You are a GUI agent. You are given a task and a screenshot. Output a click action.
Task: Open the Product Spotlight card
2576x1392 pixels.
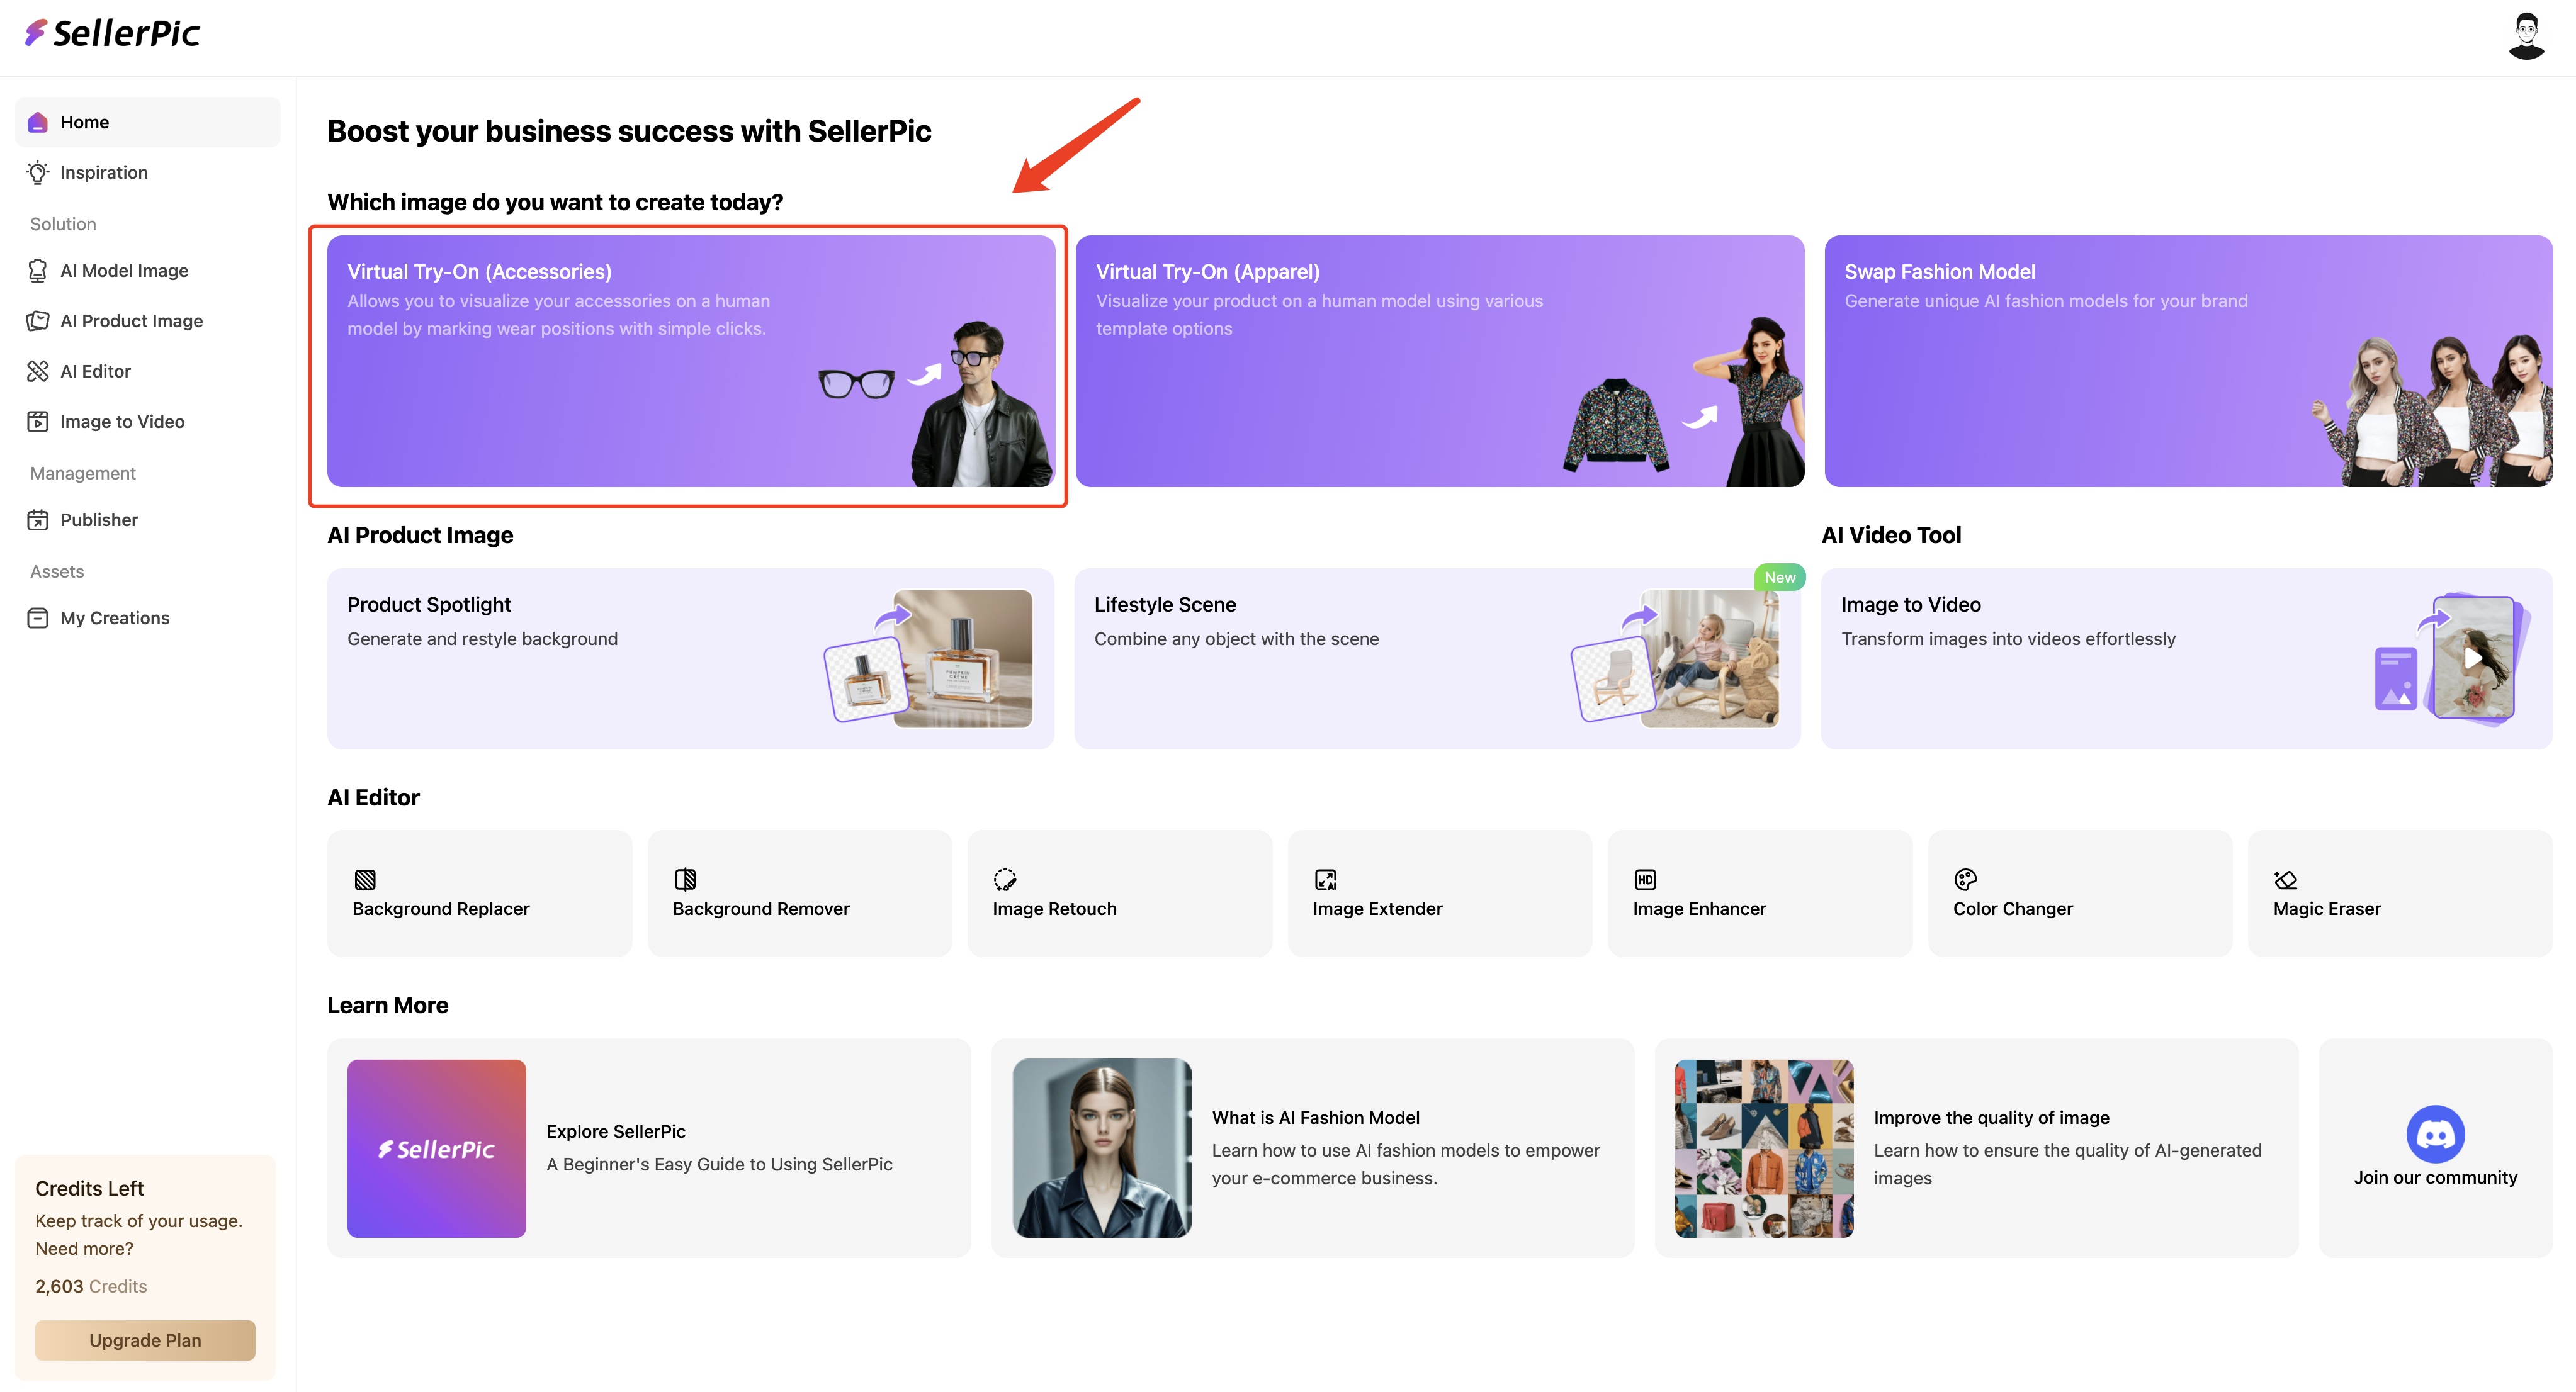691,658
